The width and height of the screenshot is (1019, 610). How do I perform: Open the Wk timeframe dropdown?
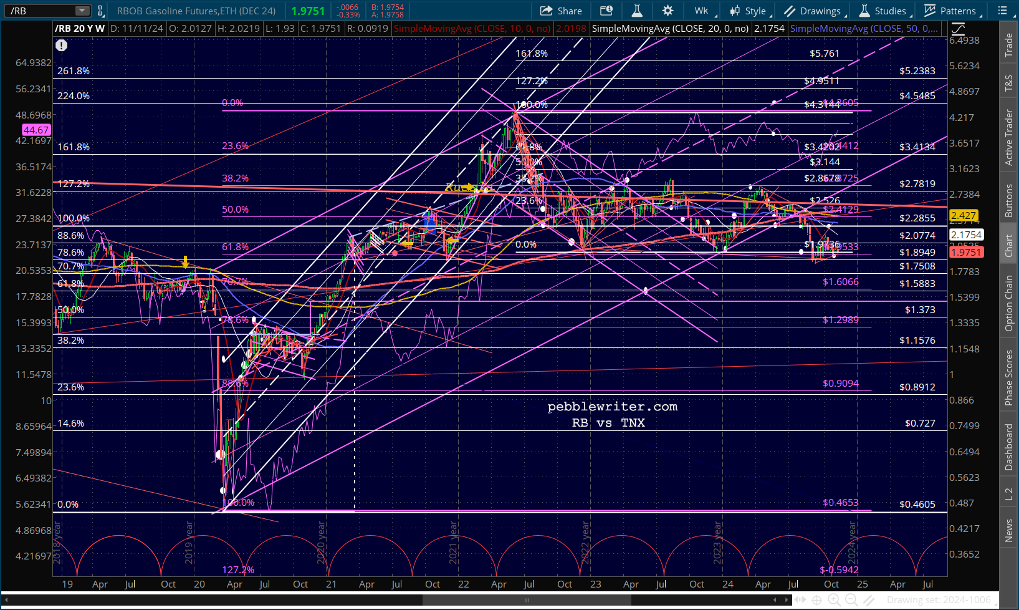coord(704,11)
